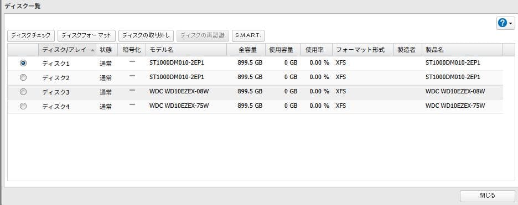Click ディスク4 format type XFS
The height and width of the screenshot is (205, 518).
340,106
